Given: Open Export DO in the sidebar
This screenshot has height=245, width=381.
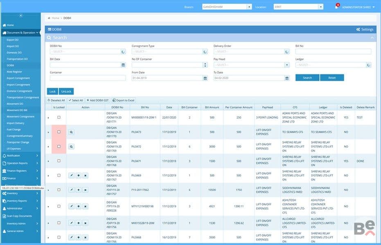Looking at the screenshot, I should pyautogui.click(x=13, y=40).
